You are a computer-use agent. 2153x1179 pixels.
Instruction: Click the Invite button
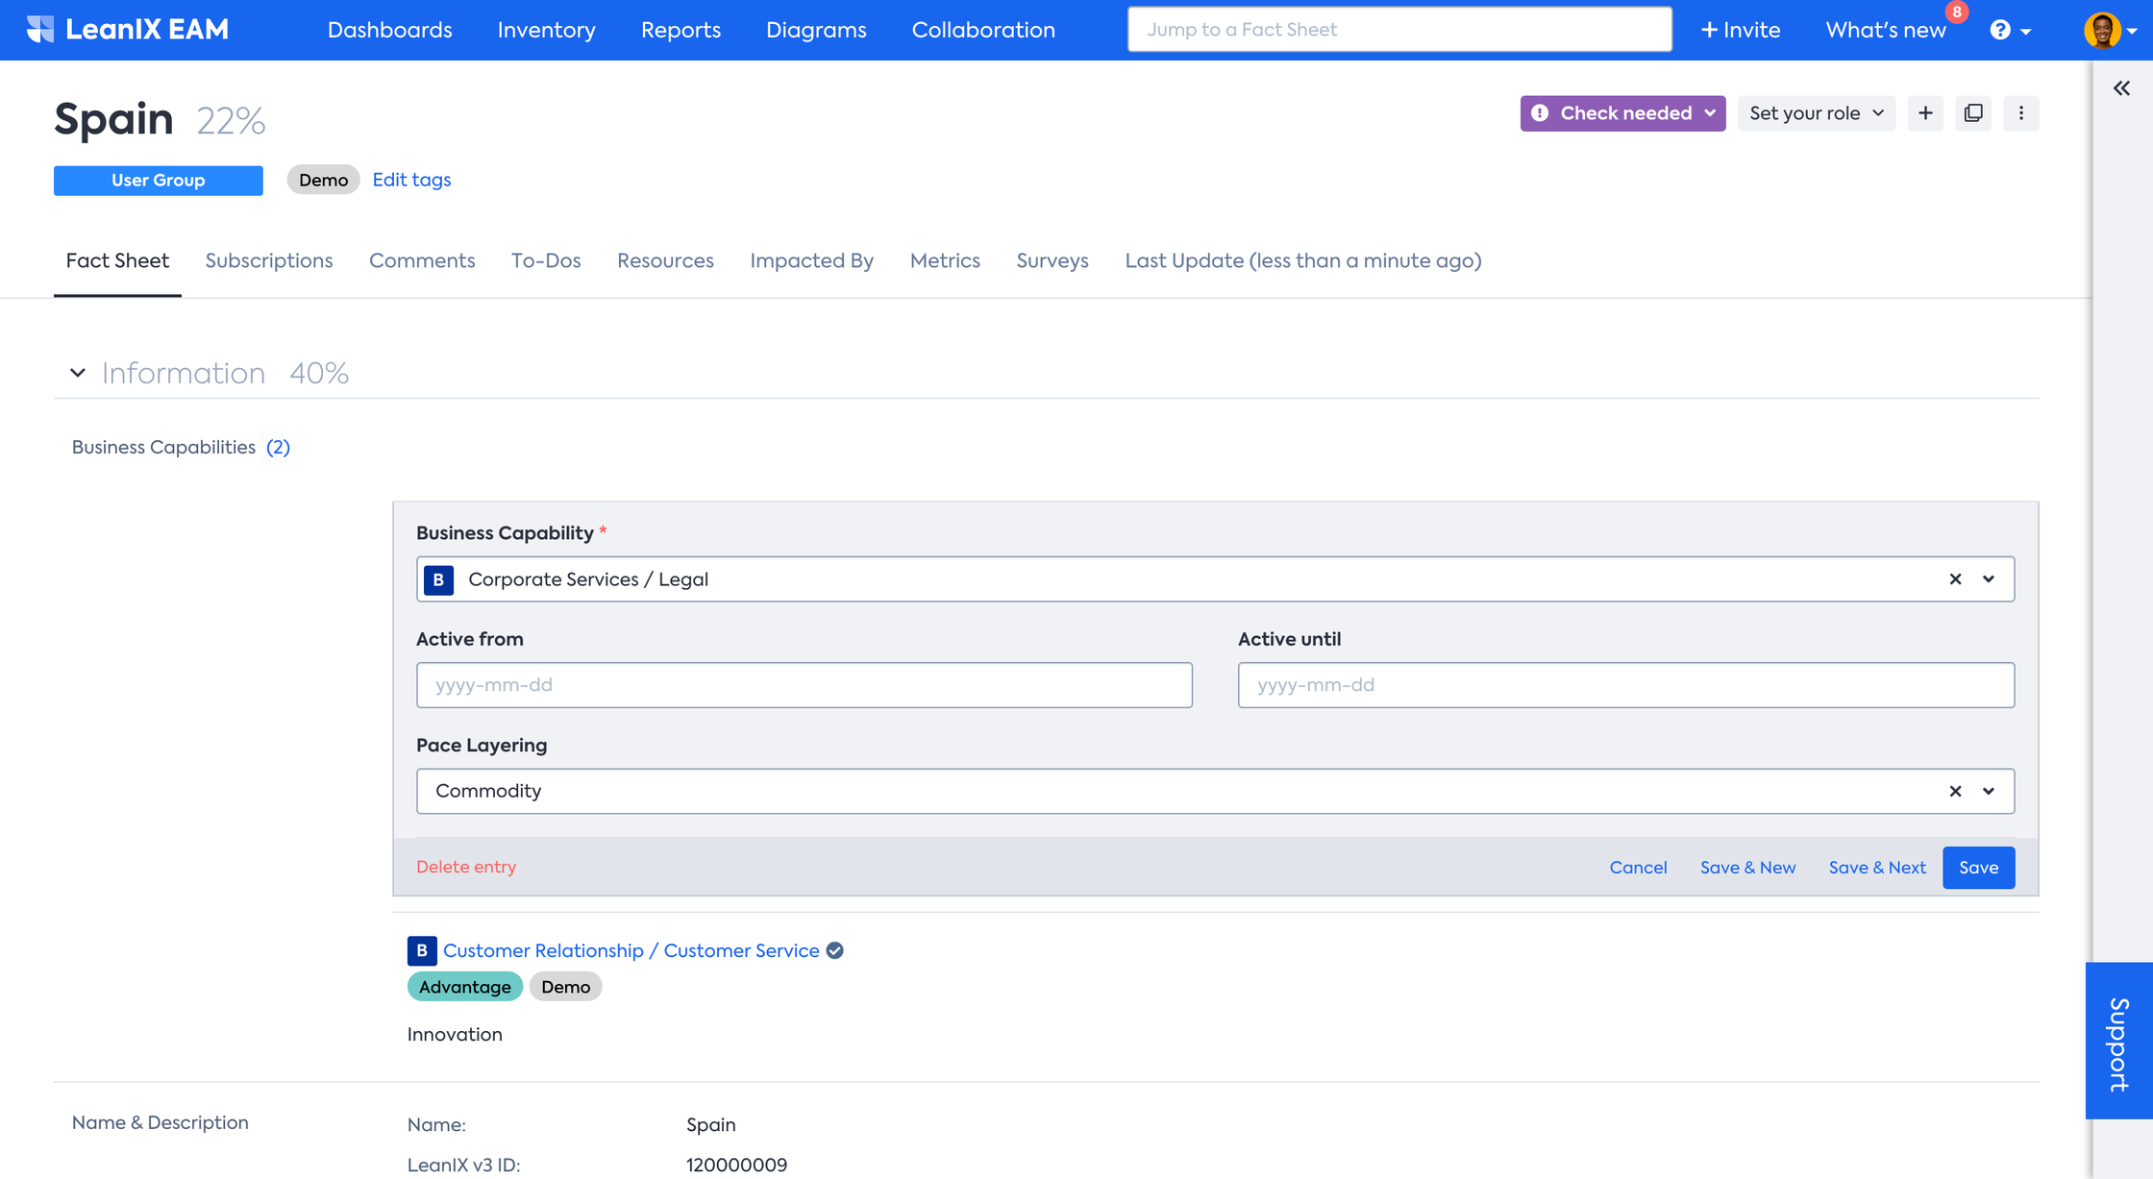click(1740, 30)
